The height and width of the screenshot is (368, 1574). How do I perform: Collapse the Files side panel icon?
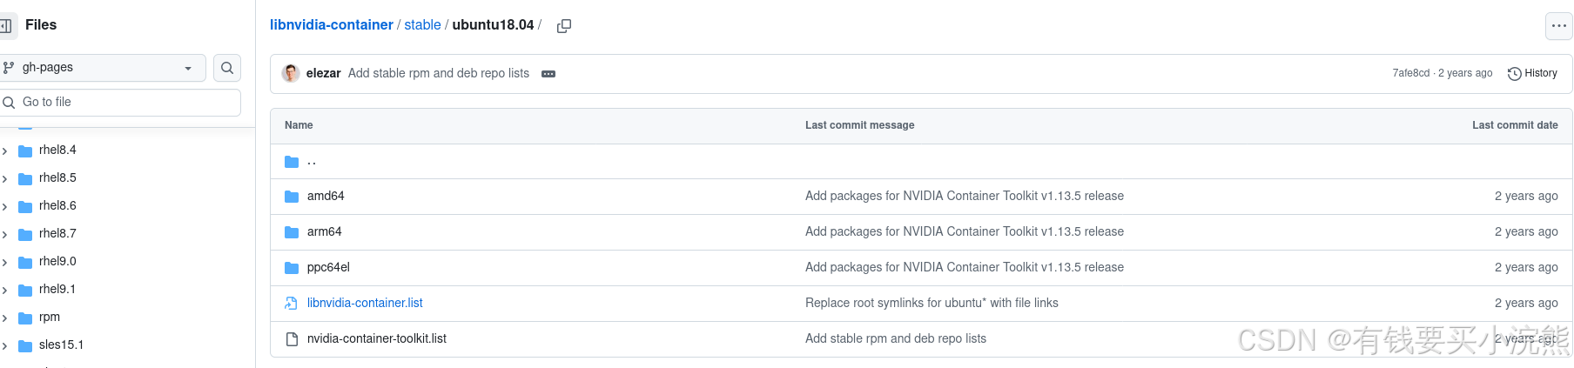6,25
